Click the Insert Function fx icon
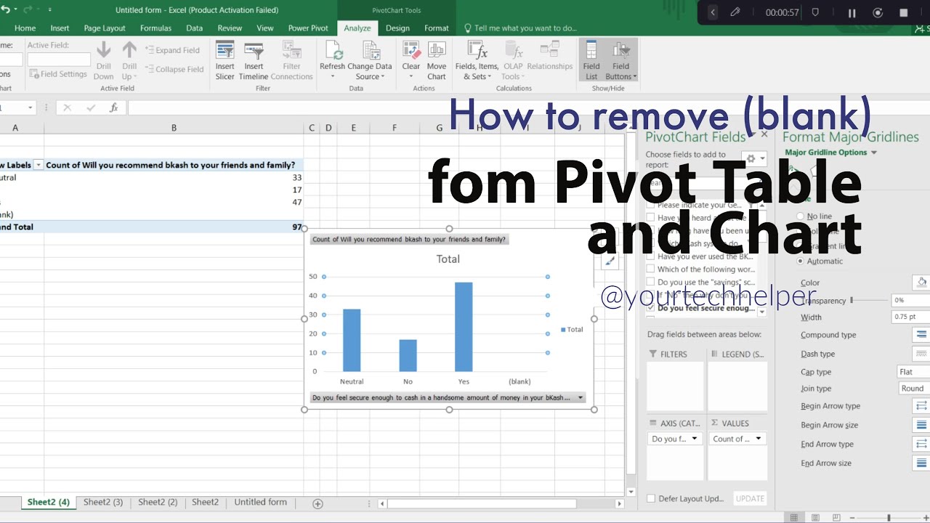 (113, 108)
